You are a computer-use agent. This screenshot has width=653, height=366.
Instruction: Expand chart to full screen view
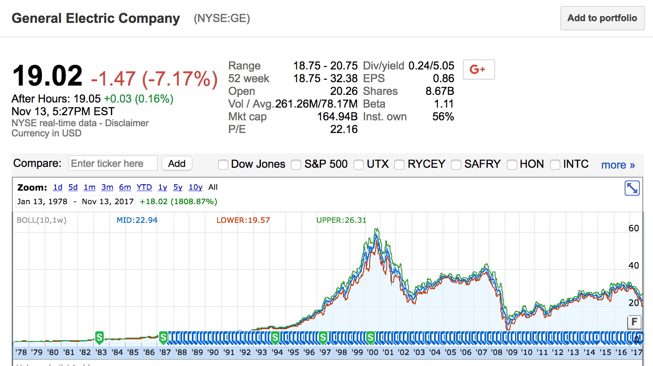(632, 188)
